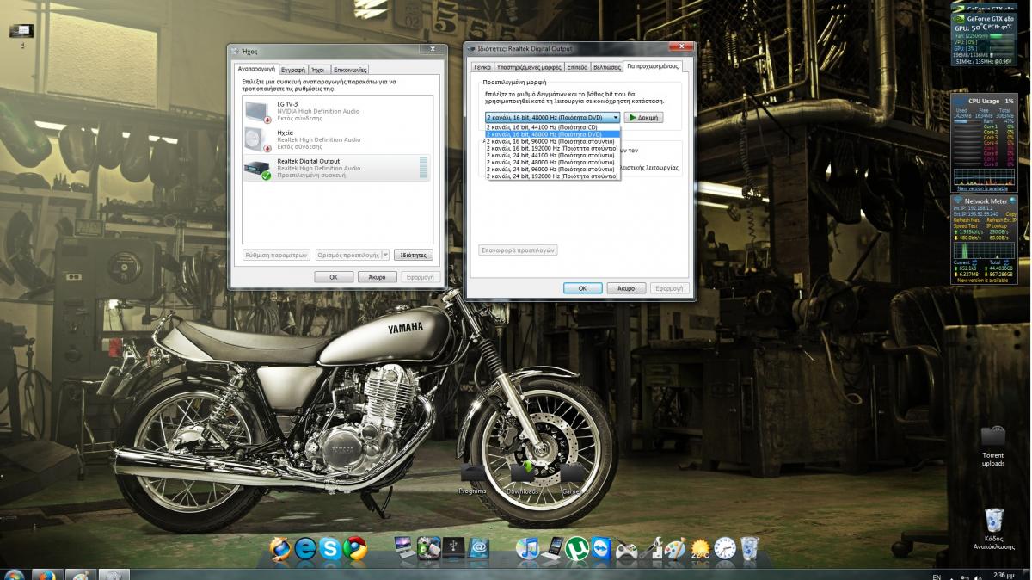Open the clock dock icon
Image resolution: width=1032 pixels, height=580 pixels.
(725, 548)
